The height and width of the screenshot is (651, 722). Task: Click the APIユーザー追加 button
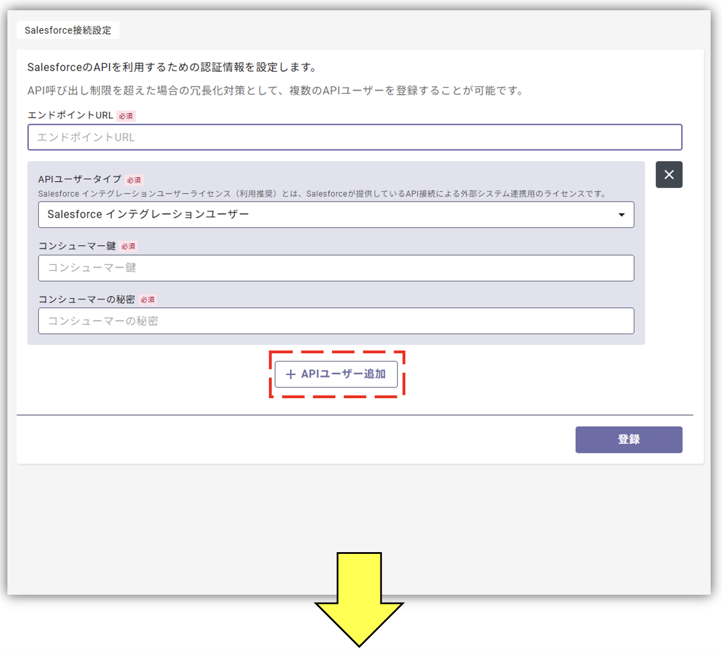pyautogui.click(x=336, y=374)
